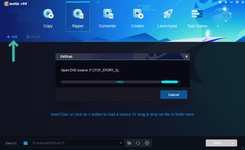This screenshot has width=245, height=150.
Task: Close the DVDFab progress dialog
Action: 187,57
